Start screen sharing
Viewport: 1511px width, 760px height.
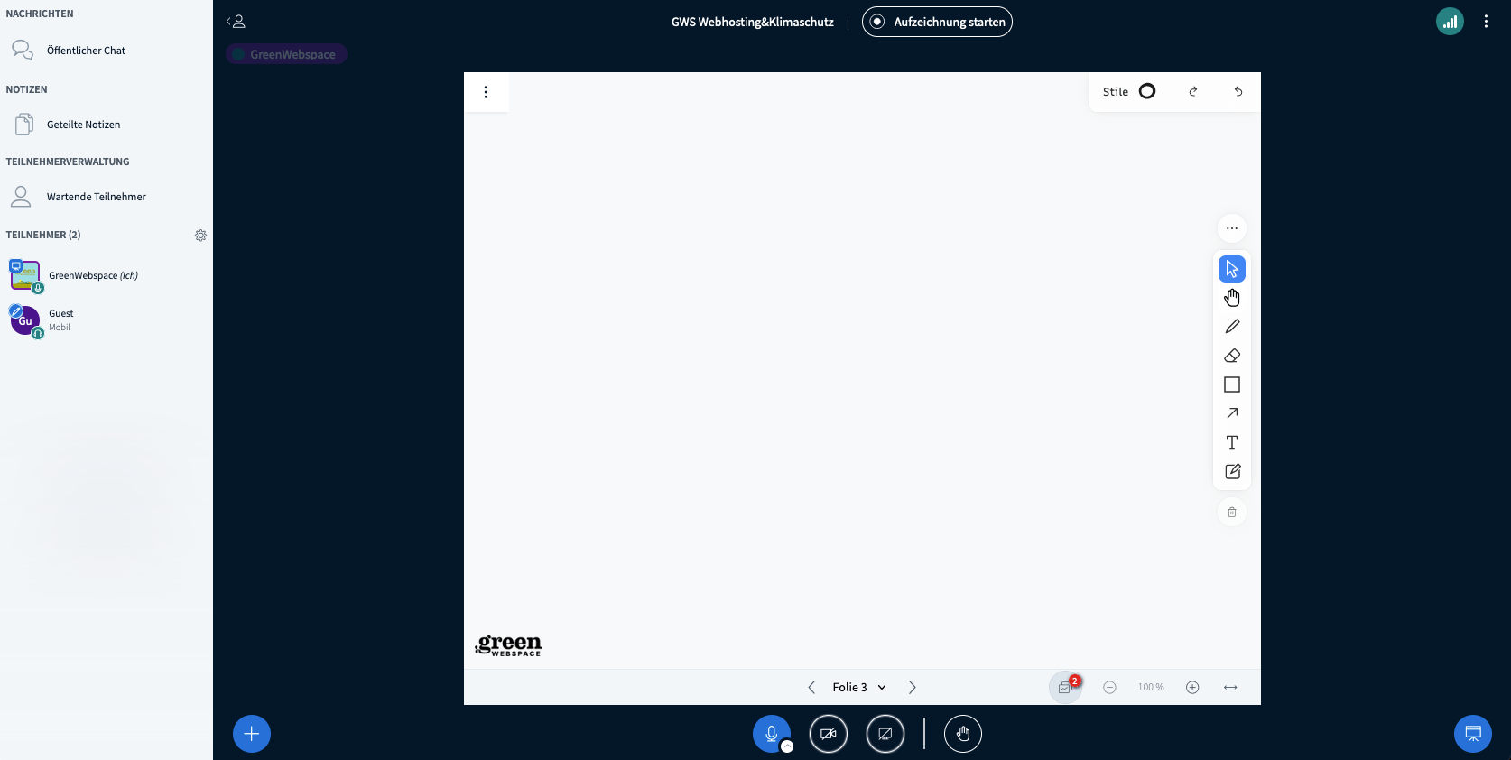point(885,734)
